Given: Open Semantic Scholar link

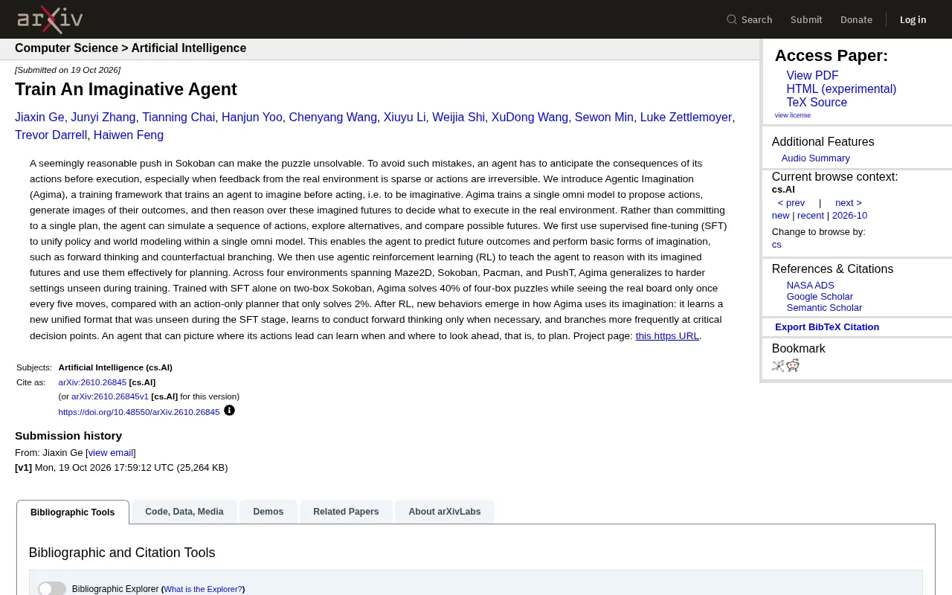Looking at the screenshot, I should (x=824, y=308).
